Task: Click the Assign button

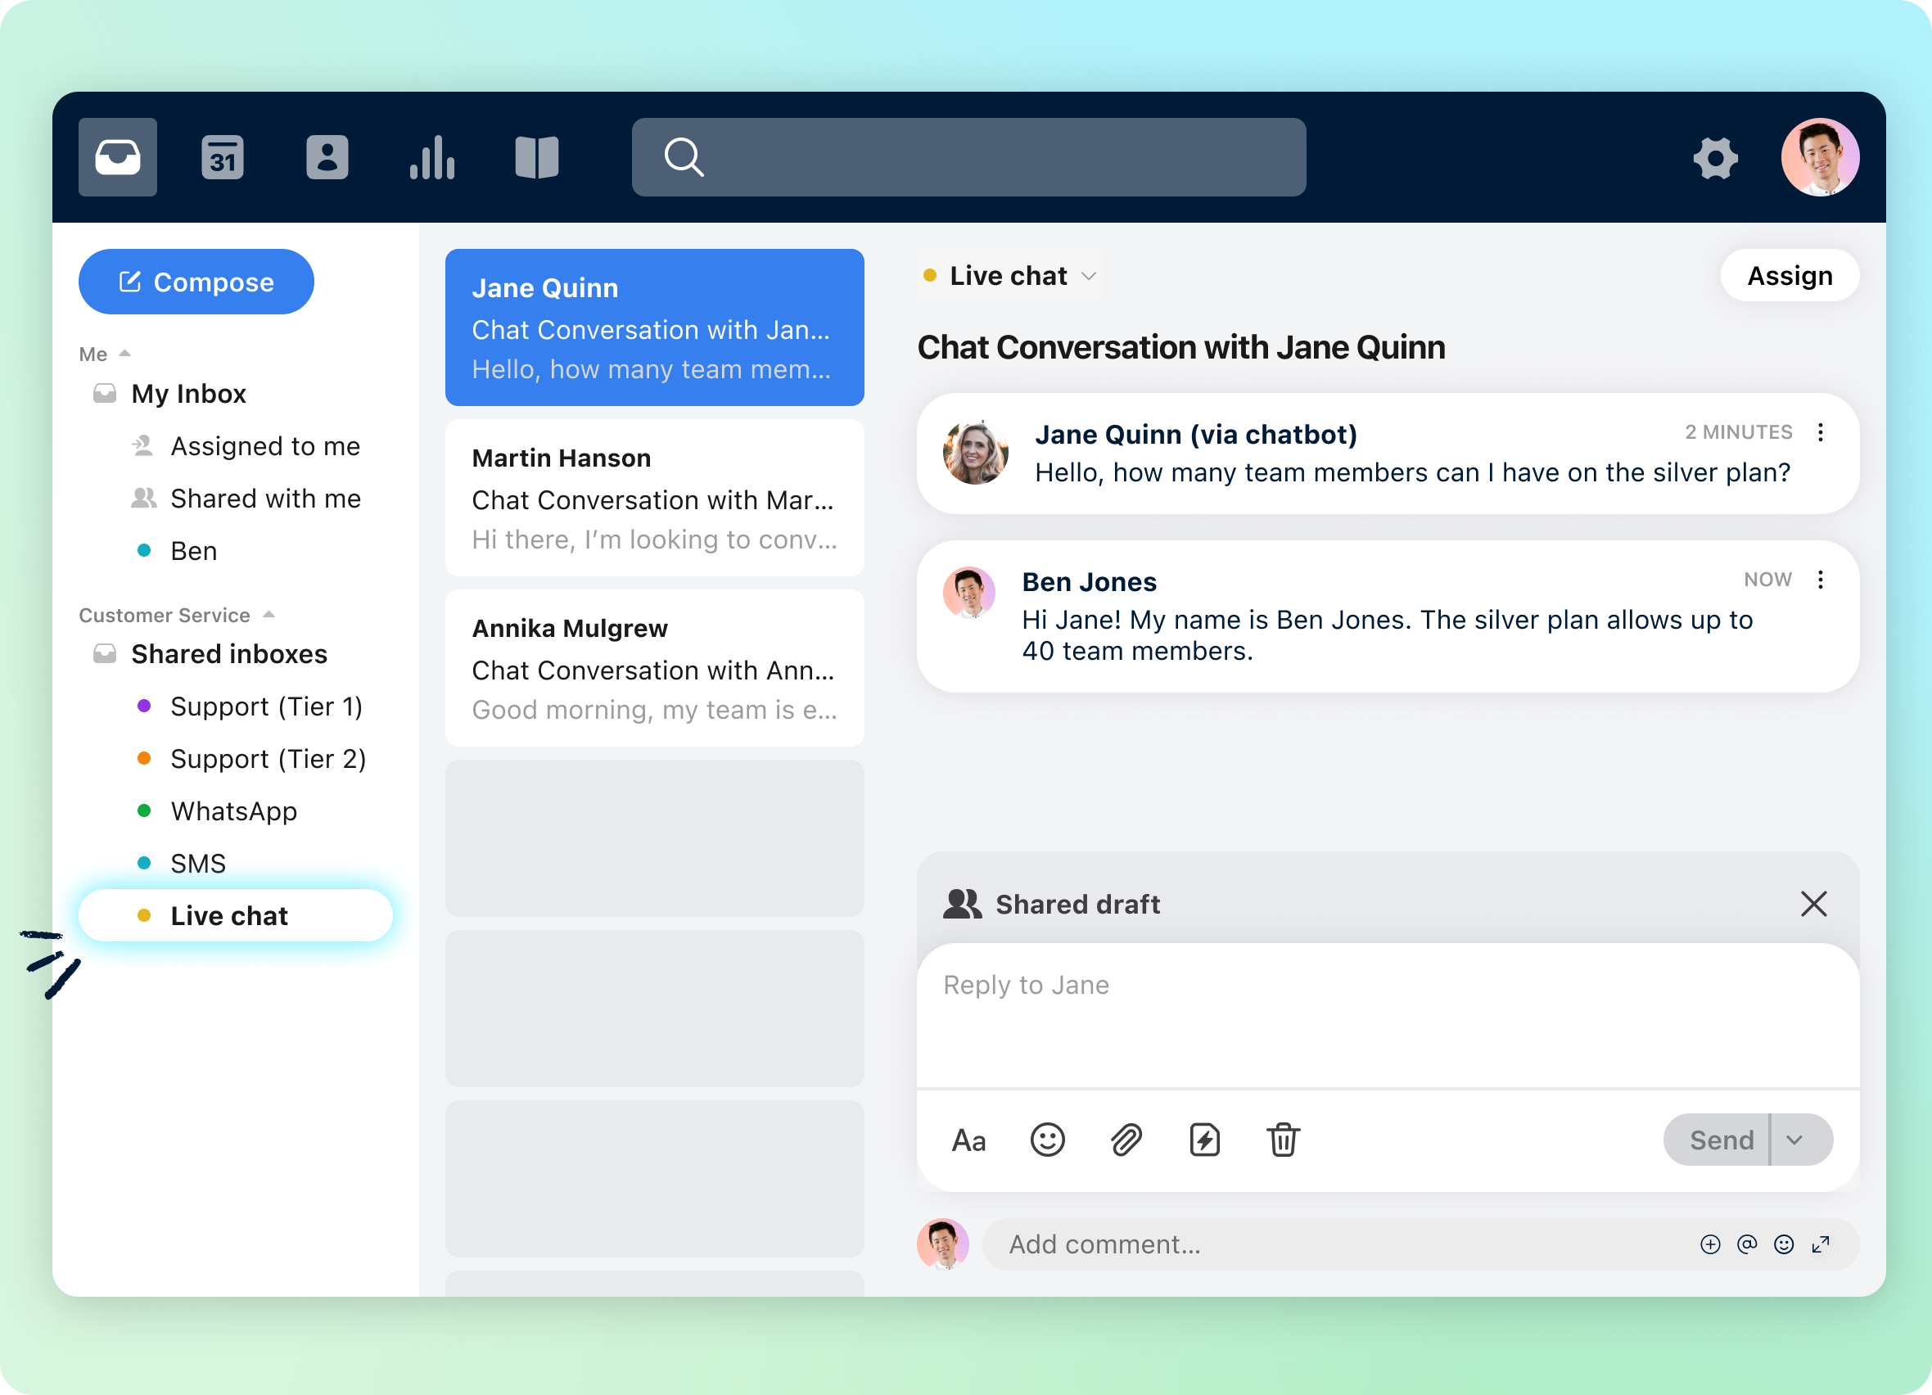Action: coord(1789,276)
